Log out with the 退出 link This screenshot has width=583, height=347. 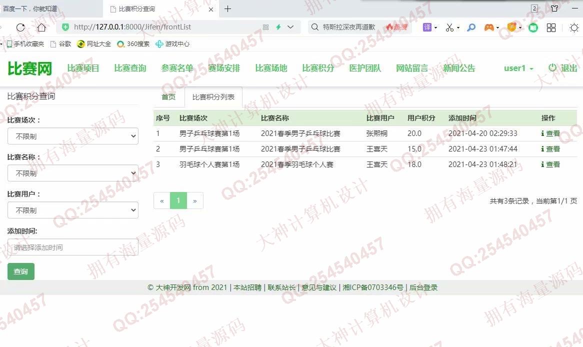(563, 68)
